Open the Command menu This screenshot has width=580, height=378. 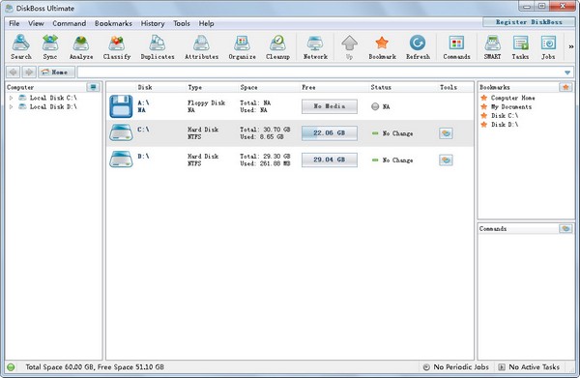click(x=70, y=23)
